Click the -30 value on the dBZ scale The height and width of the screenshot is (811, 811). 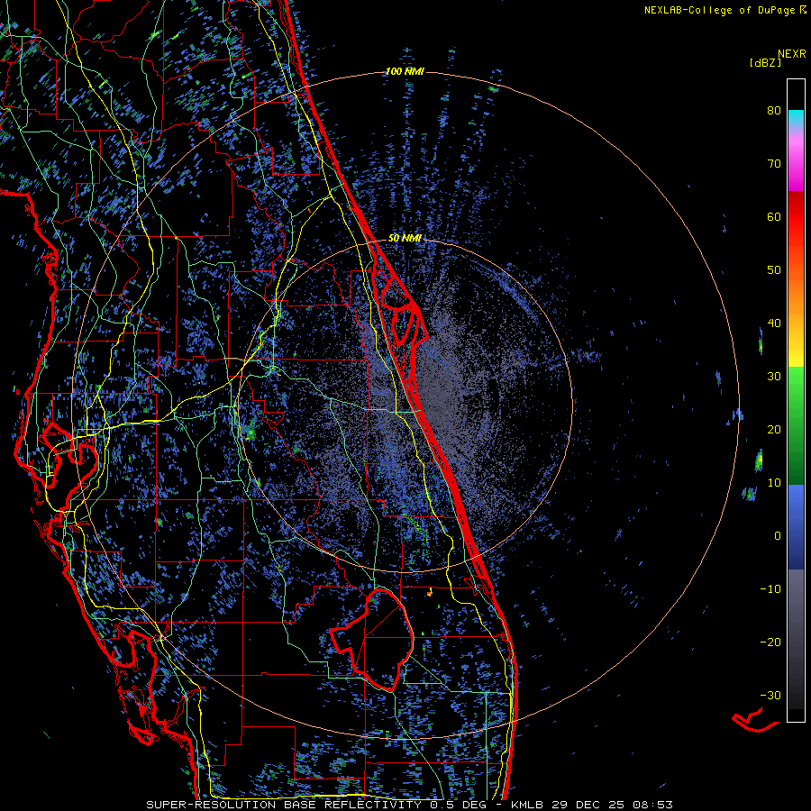point(770,695)
